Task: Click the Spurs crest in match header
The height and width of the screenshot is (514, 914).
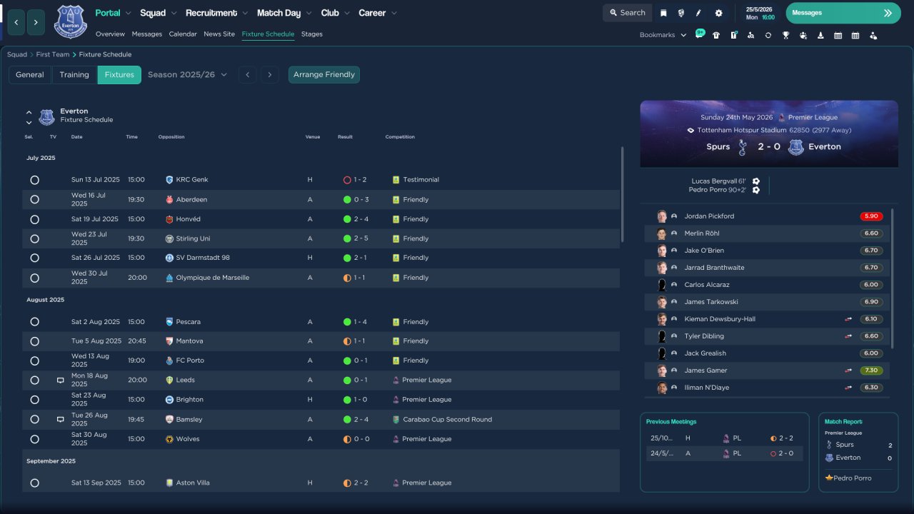Action: 743,147
